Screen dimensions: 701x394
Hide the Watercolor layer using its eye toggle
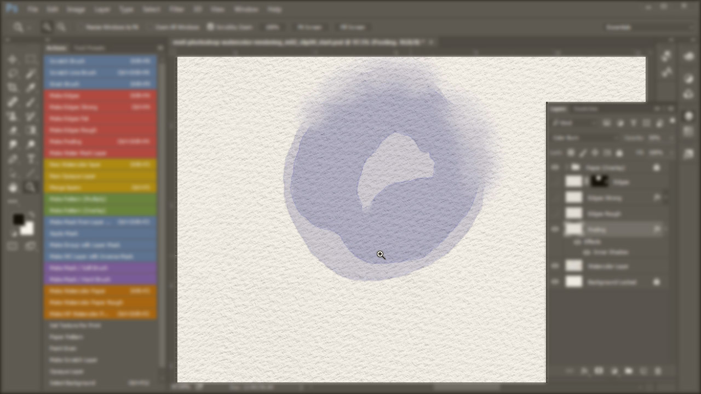(x=555, y=266)
